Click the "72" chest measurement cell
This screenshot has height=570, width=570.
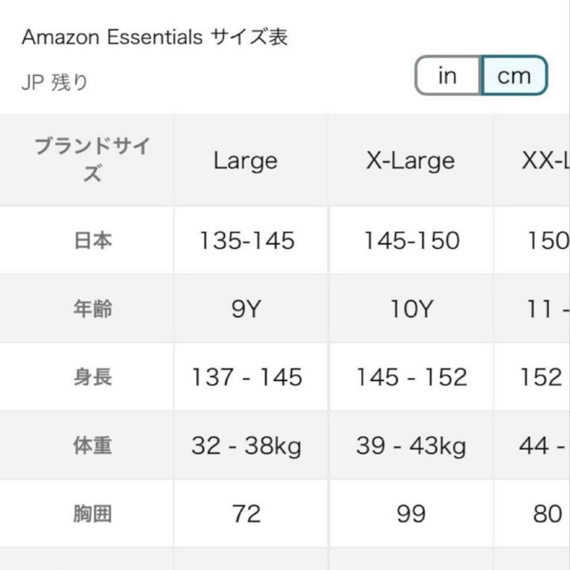click(x=247, y=514)
